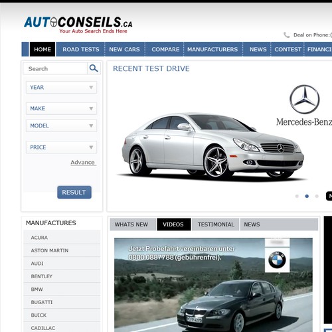Viewport: 332px width, 332px height.
Task: Open BENTLEY manufacturer entry
Action: click(62, 276)
